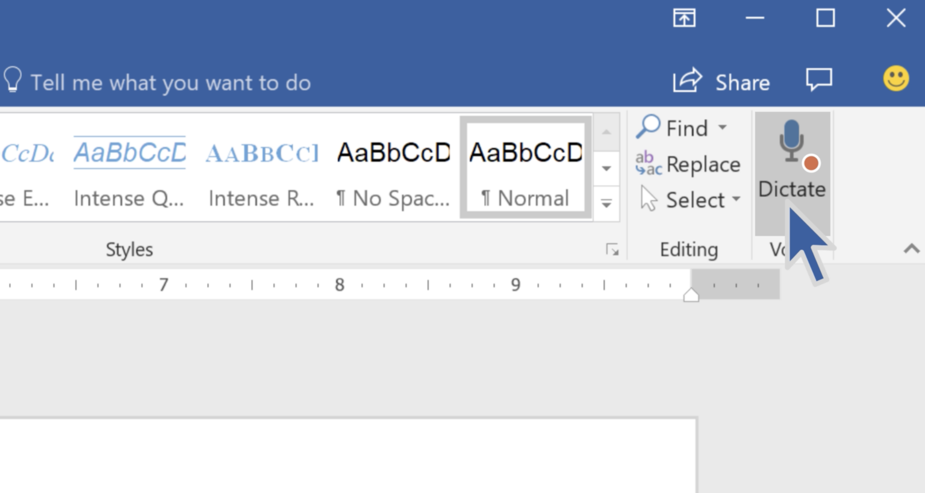Viewport: 925px width, 493px height.
Task: Apply the Intense Reference style
Action: (261, 168)
